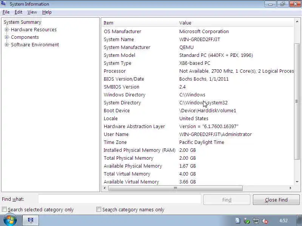Open the Edit menu
The image size is (302, 226).
click(18, 12)
